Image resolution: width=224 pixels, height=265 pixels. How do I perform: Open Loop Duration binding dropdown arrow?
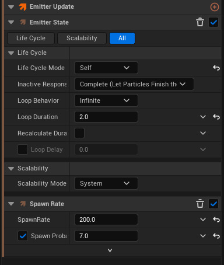(x=203, y=117)
